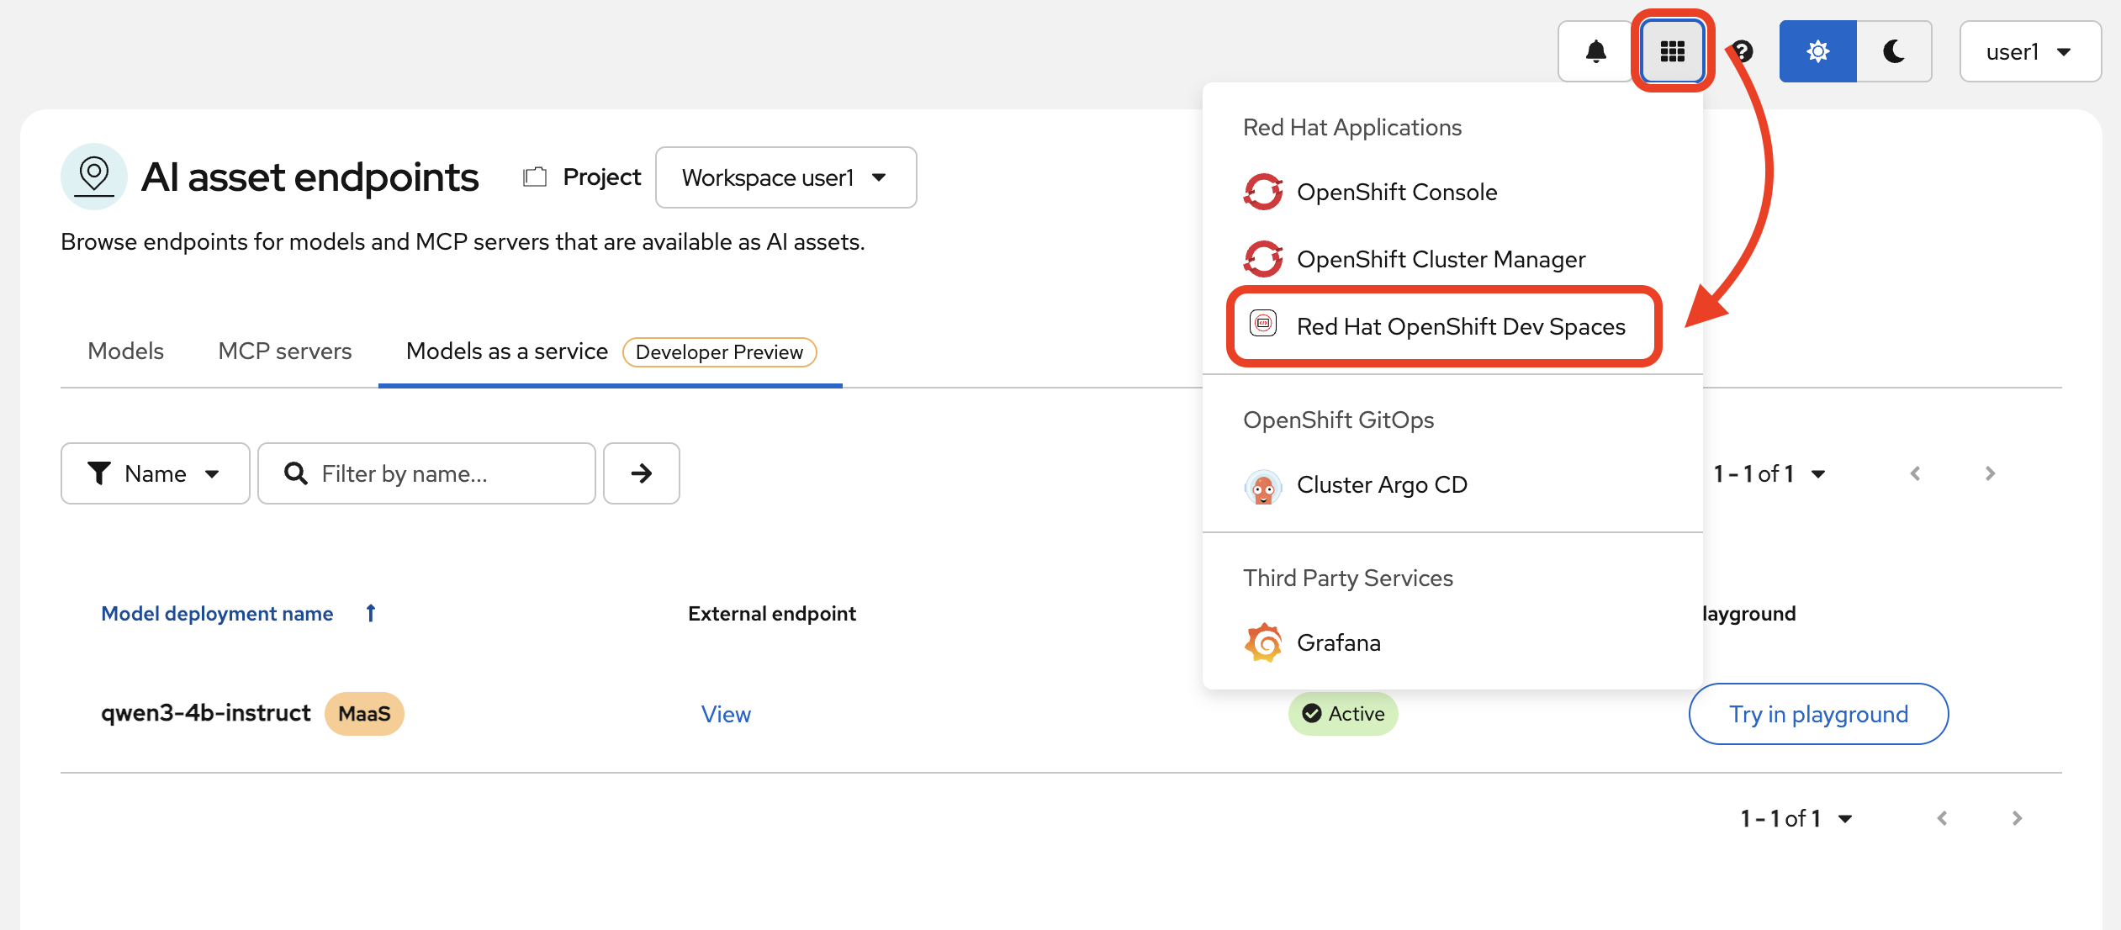Click the Argo CD mascot icon
The height and width of the screenshot is (930, 2121).
click(1263, 485)
